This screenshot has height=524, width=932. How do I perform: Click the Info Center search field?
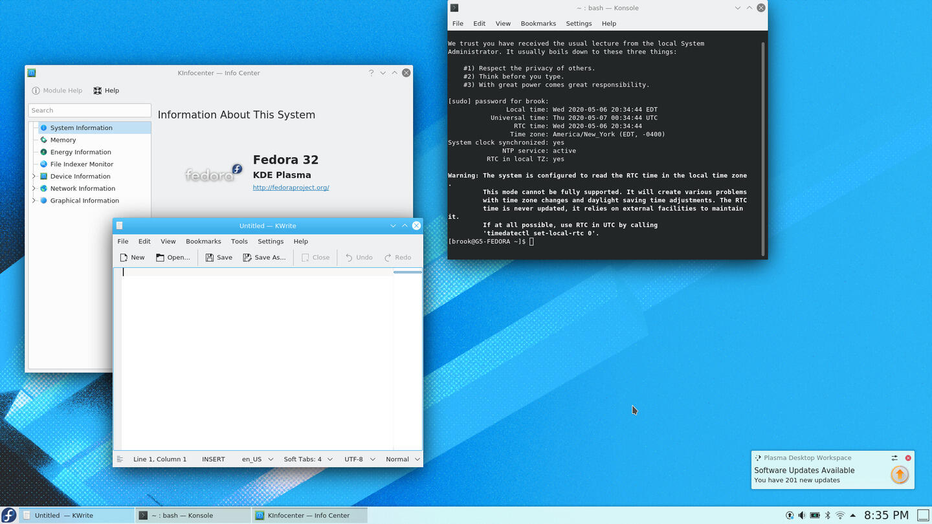point(90,111)
